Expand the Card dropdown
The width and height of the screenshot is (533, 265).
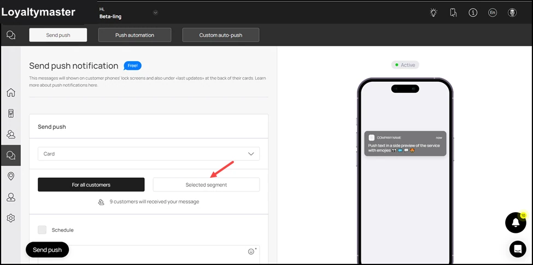(x=149, y=154)
